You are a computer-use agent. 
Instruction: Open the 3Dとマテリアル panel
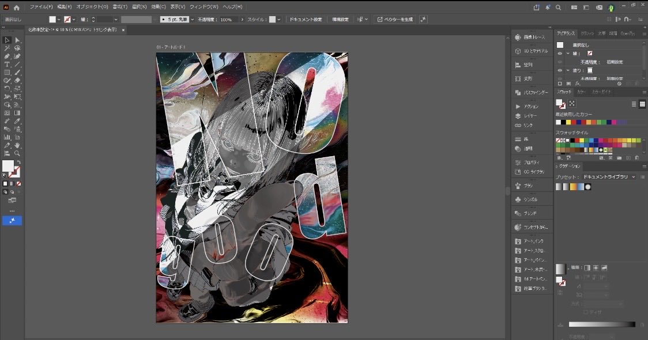coord(530,51)
